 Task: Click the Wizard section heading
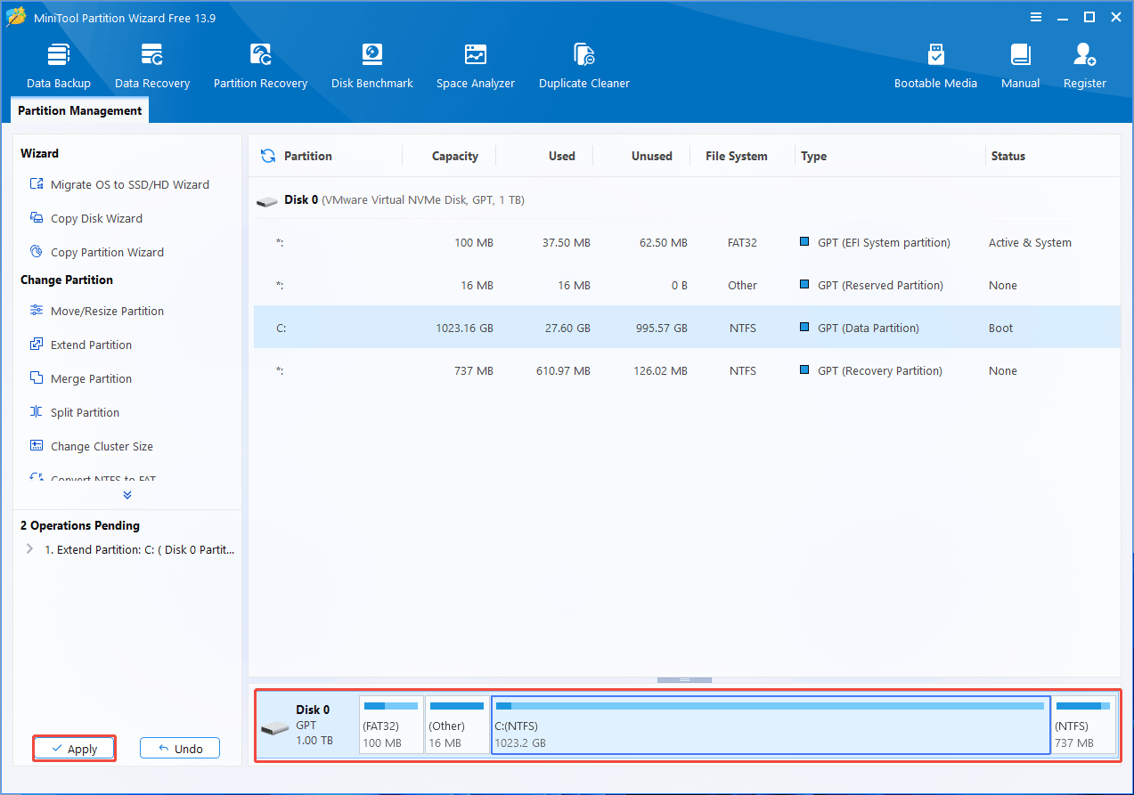coord(40,153)
